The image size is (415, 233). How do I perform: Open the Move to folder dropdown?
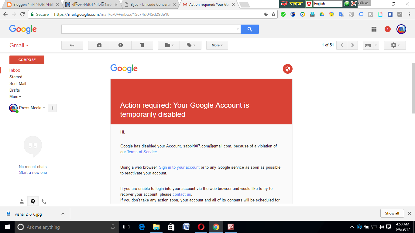(x=169, y=45)
